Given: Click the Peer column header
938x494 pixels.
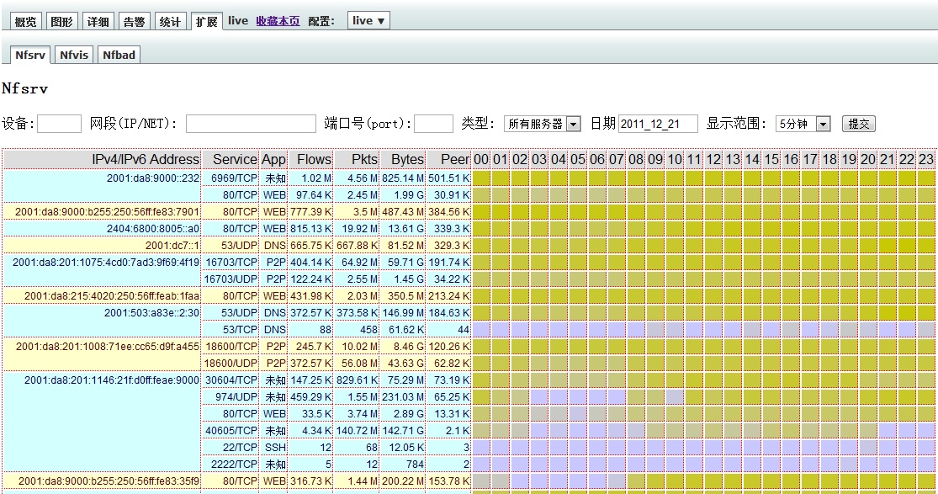Looking at the screenshot, I should coord(448,159).
